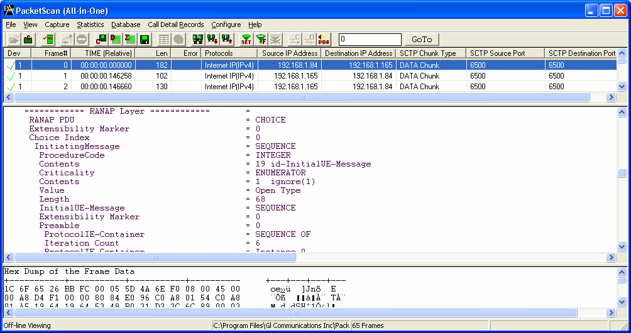631x333 pixels.
Task: Click the greyed-out open file folder icon
Action: 14,39
